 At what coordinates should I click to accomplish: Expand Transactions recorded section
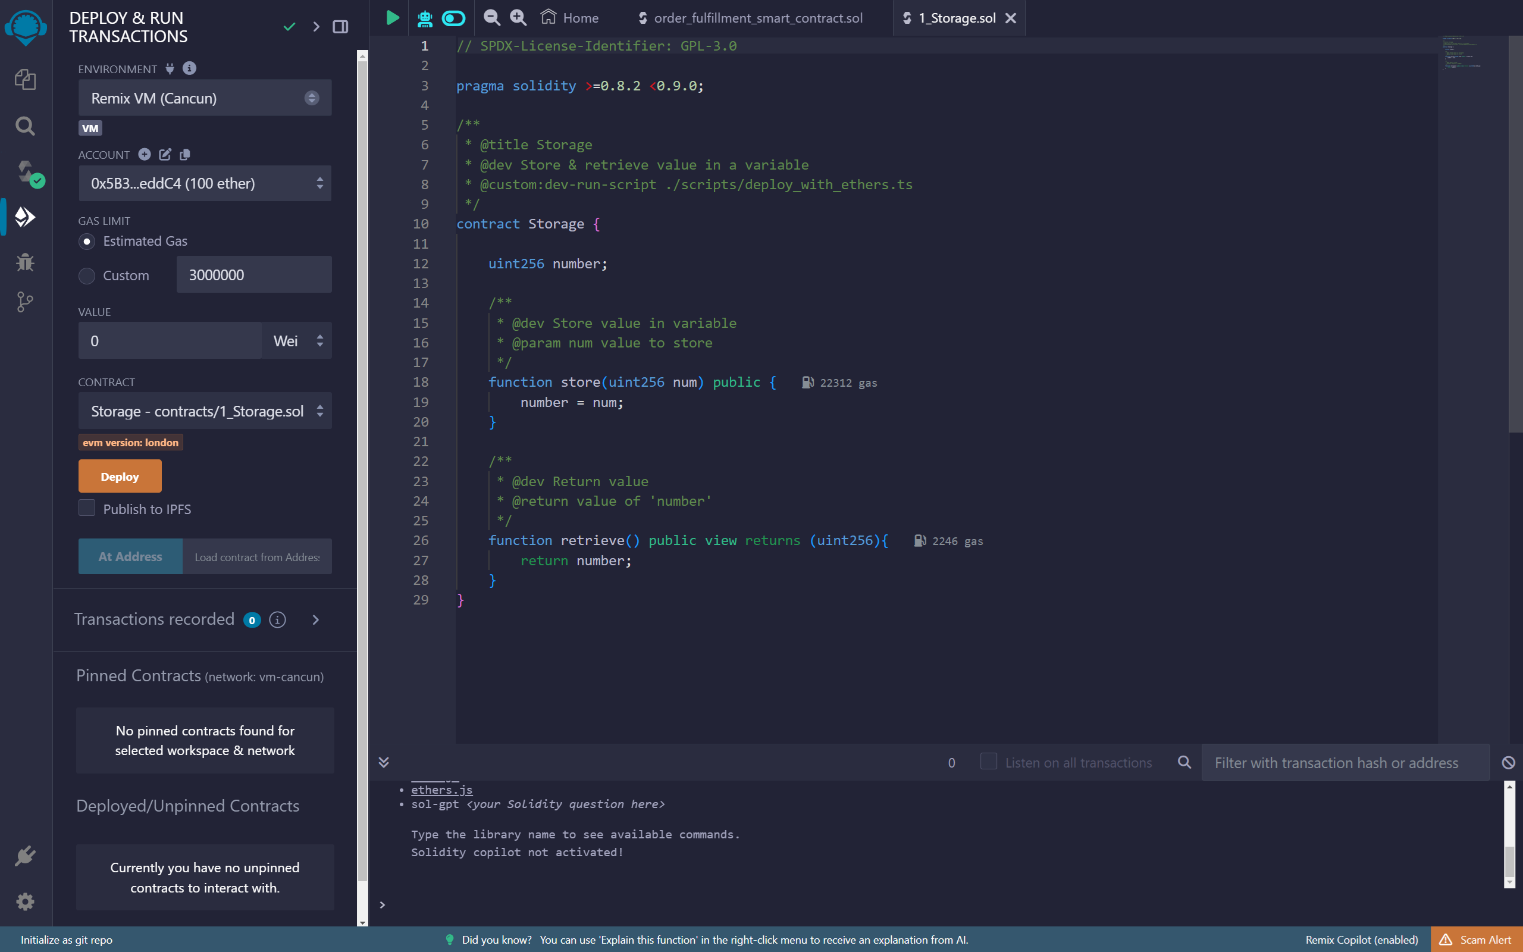click(x=316, y=620)
